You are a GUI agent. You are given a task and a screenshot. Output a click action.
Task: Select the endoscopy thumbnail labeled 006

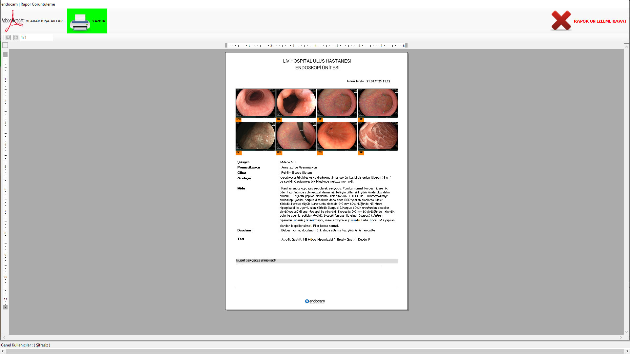tap(378, 136)
